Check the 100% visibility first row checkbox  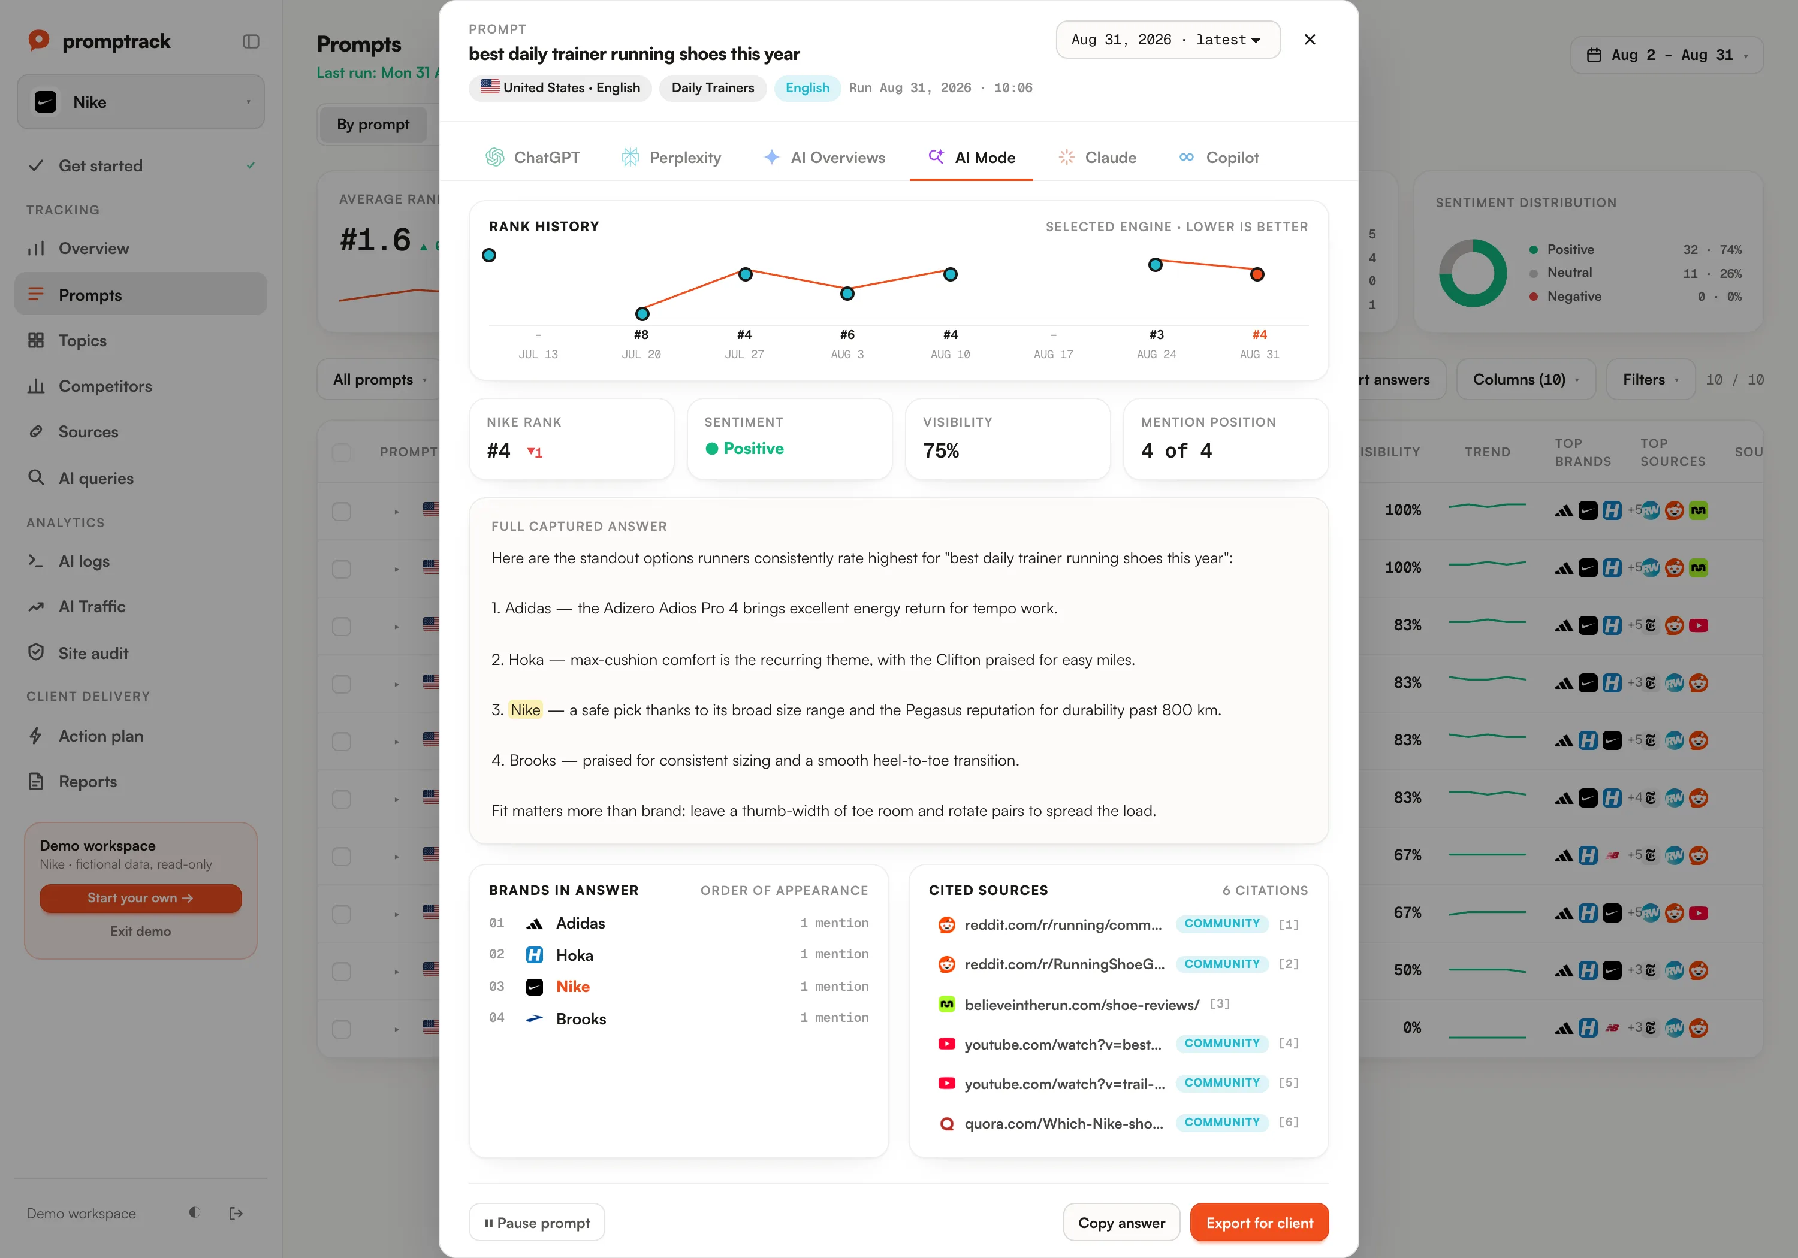pos(342,511)
